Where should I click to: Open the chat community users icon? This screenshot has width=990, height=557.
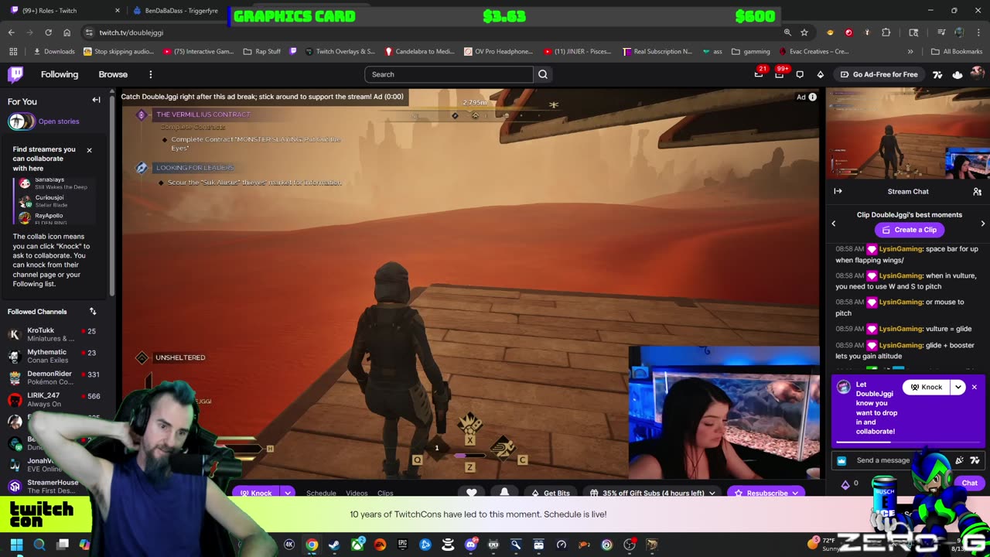click(x=977, y=191)
